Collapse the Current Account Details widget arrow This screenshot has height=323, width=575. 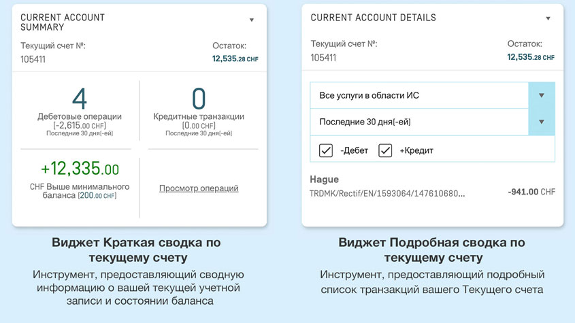(x=548, y=18)
